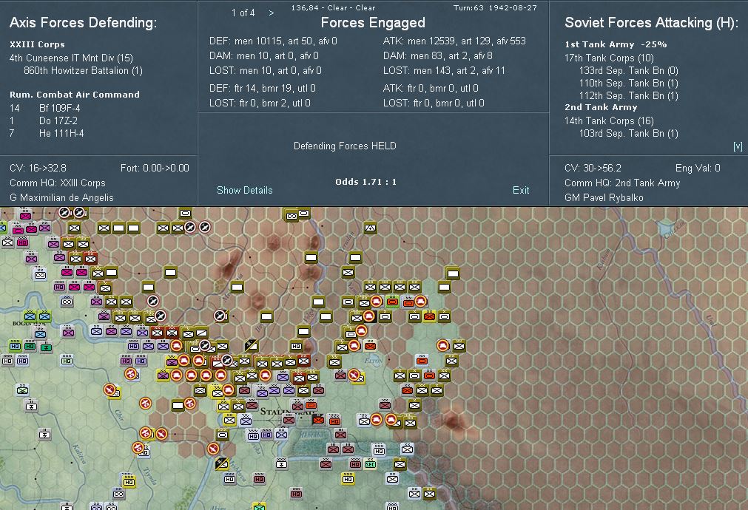
Task: Click 'G Maximilian de Angelis' commander name
Action: click(x=61, y=197)
